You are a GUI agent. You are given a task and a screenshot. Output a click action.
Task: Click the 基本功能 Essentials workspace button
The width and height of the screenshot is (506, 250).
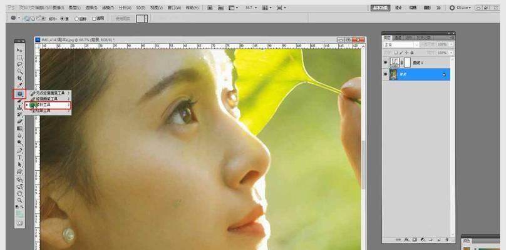[381, 7]
